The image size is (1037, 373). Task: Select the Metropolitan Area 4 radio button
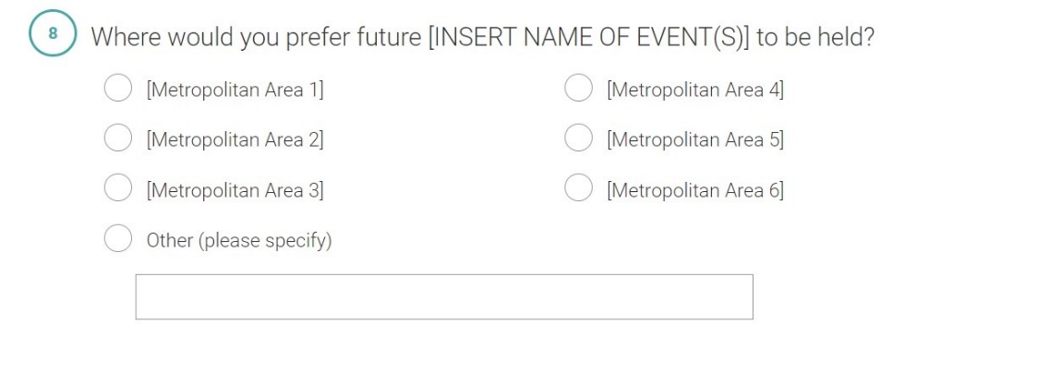[x=578, y=89]
